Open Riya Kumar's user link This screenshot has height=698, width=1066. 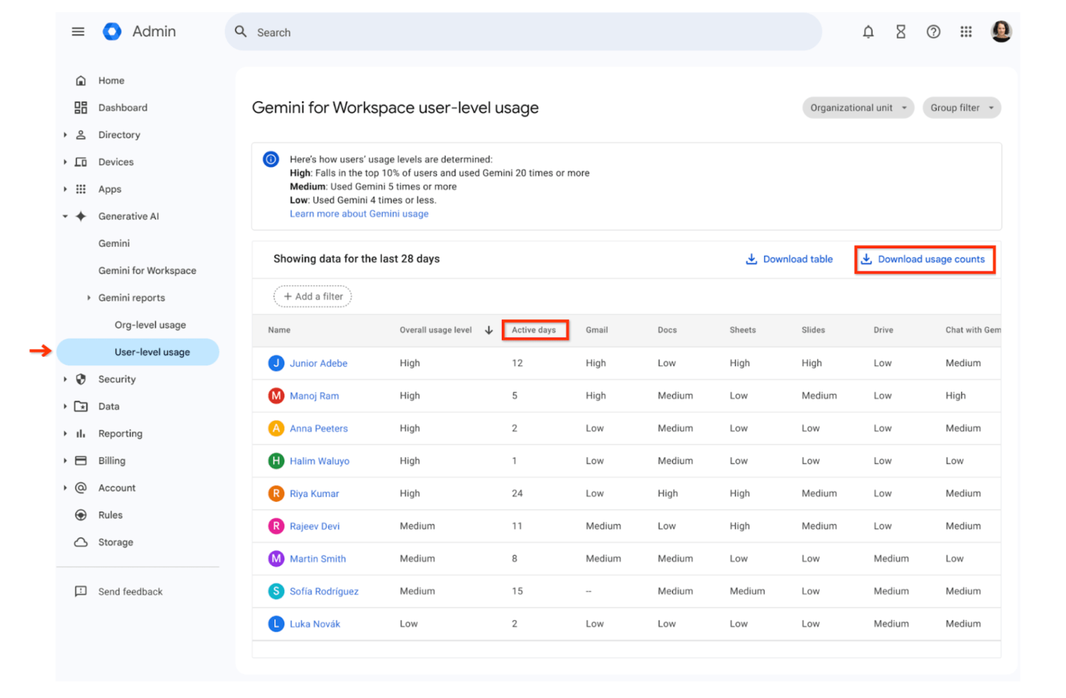click(314, 494)
